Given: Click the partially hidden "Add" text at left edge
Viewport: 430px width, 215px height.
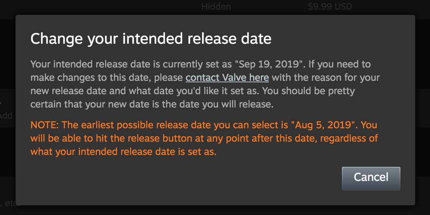Looking at the screenshot, I should [x=6, y=115].
